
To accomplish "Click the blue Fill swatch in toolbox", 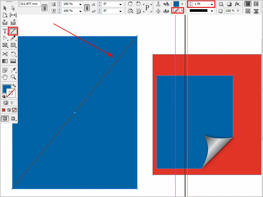I will [x=6, y=88].
